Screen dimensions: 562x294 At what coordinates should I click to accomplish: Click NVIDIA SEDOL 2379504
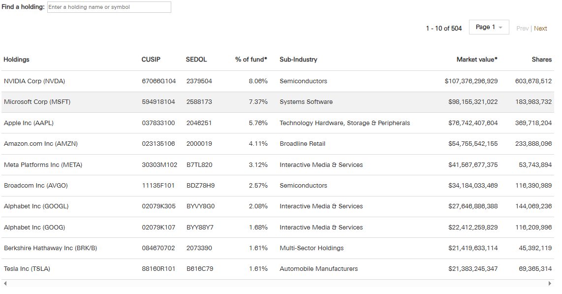[x=199, y=81]
